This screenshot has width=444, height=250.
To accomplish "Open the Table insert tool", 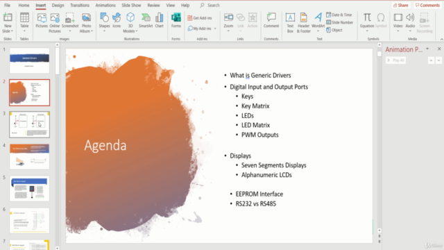I will coord(24,22).
